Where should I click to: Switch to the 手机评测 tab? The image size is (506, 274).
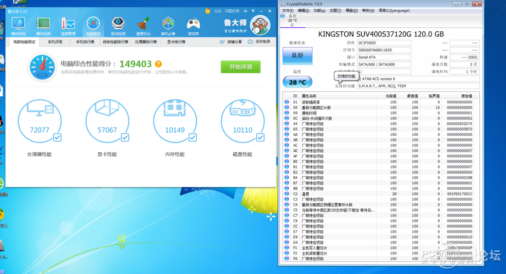point(55,42)
